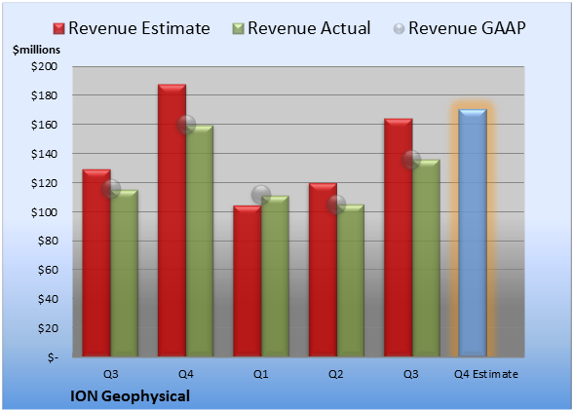573x411 pixels.
Task: Click the GAAP sphere marker above Q4
Action: (x=186, y=125)
